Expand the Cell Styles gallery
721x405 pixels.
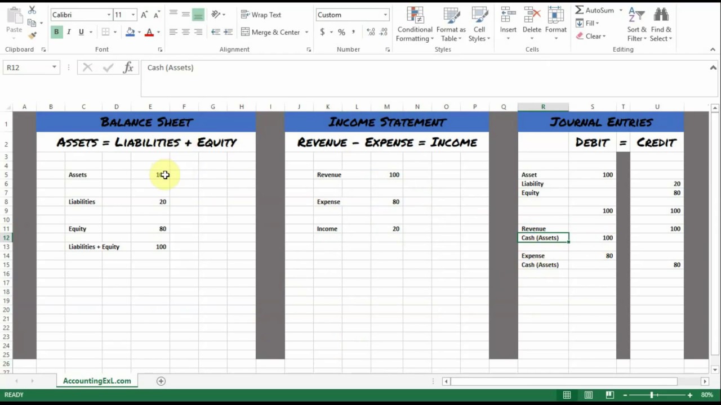click(x=479, y=24)
